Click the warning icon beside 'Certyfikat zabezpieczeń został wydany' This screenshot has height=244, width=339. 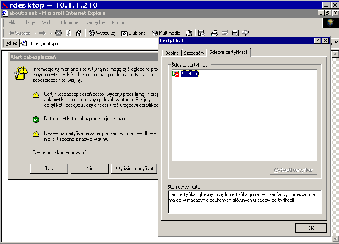click(36, 95)
